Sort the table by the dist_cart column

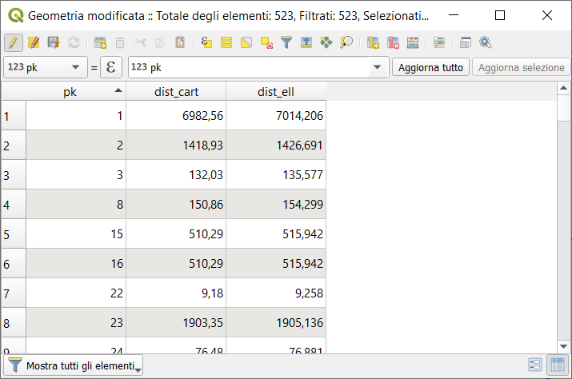click(176, 91)
